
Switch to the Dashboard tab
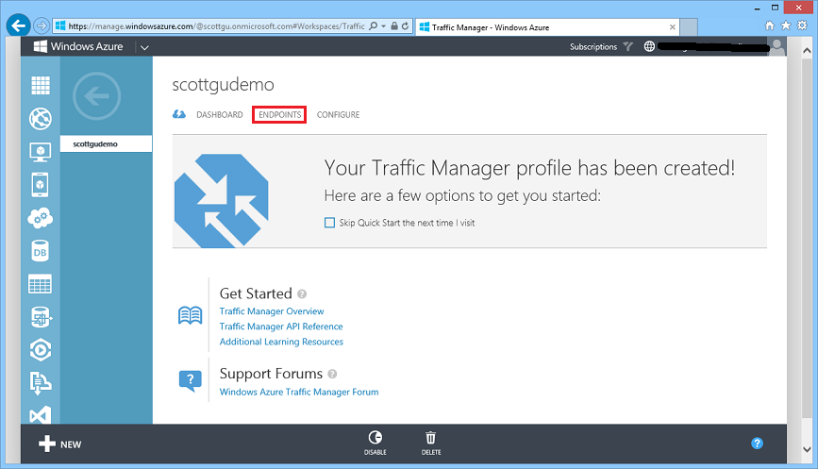point(220,115)
